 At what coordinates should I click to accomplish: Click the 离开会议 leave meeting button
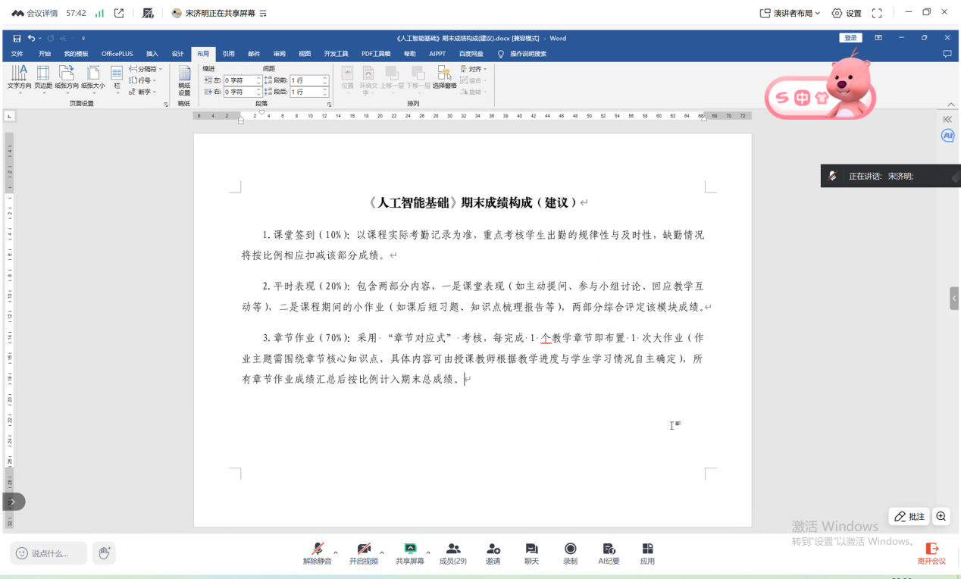[x=931, y=553]
